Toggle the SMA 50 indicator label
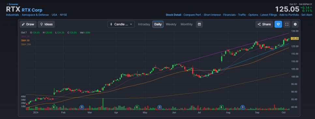This screenshot has width=315, height=119. [25, 40]
